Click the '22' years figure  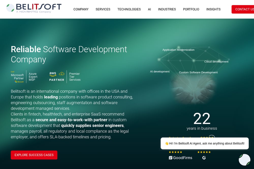pos(202,119)
